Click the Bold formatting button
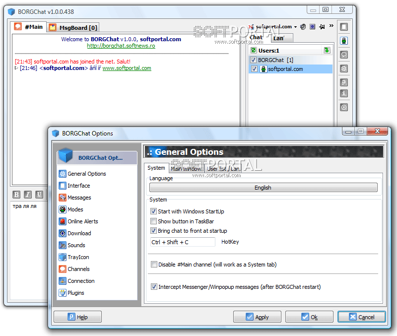The image size is (397, 336). (x=16, y=195)
